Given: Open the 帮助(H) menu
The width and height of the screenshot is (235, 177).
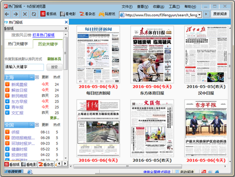Looking at the screenshot, I should pyautogui.click(x=190, y=7).
